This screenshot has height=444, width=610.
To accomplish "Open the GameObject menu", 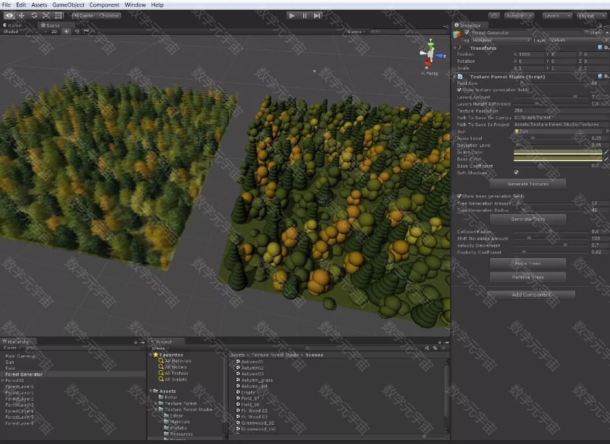I will pyautogui.click(x=68, y=5).
